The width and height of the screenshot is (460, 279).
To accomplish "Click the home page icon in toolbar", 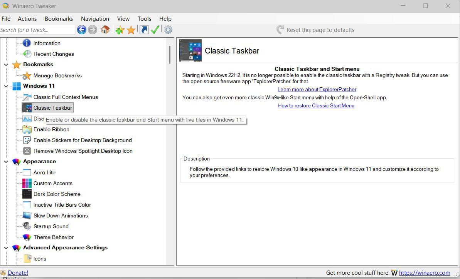I will [105, 30].
